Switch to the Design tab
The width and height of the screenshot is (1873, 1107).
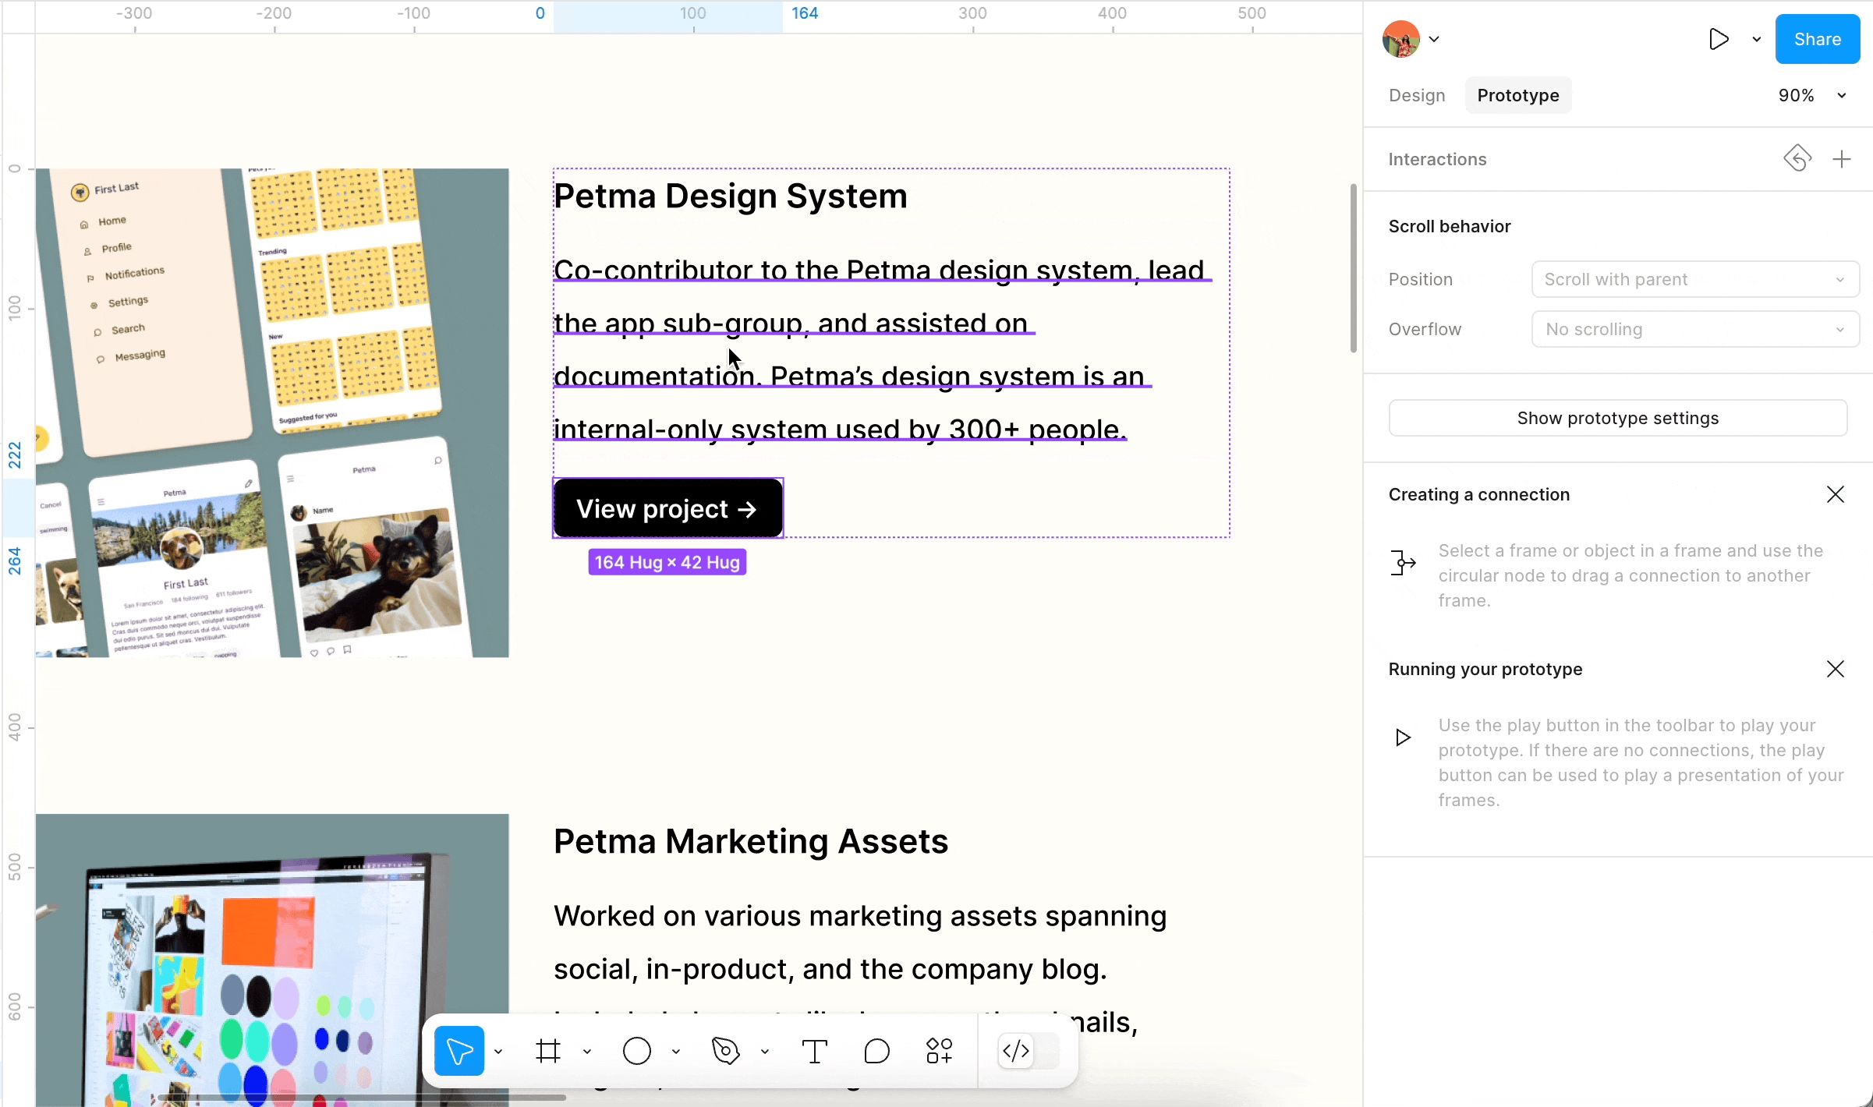pyautogui.click(x=1417, y=95)
